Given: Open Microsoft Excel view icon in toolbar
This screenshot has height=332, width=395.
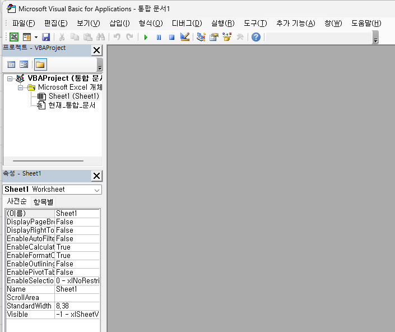Looking at the screenshot, I should [14, 37].
